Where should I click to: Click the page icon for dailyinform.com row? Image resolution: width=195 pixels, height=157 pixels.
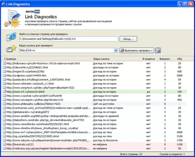click(x=4, y=120)
